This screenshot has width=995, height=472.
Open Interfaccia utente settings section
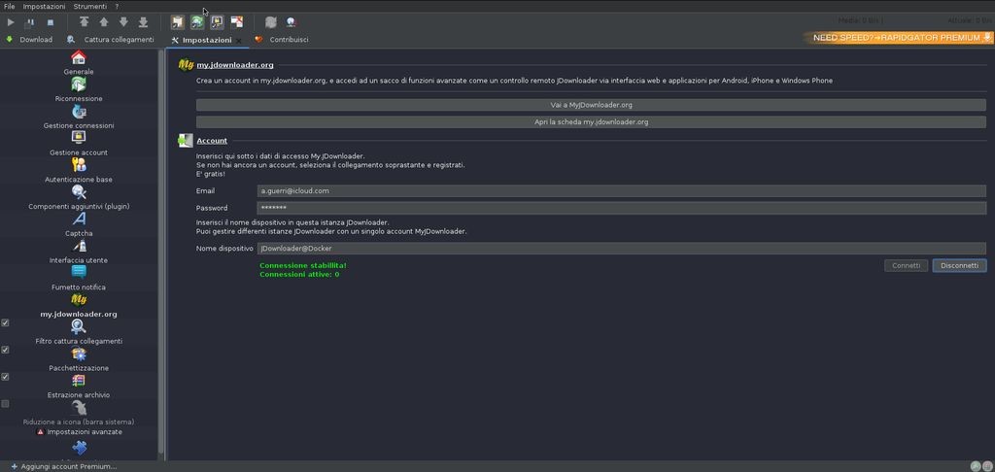[x=79, y=252]
